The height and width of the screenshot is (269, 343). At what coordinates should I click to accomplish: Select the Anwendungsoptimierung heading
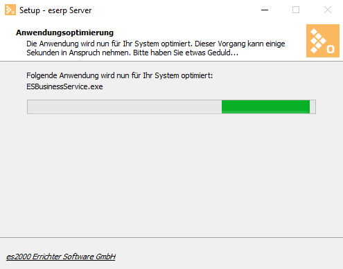(x=64, y=33)
